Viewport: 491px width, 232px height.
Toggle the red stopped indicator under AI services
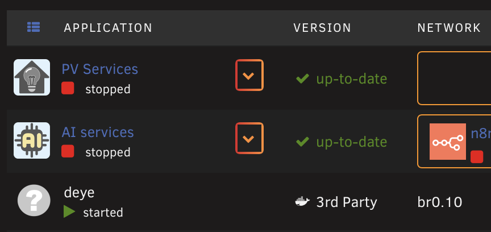[68, 151]
